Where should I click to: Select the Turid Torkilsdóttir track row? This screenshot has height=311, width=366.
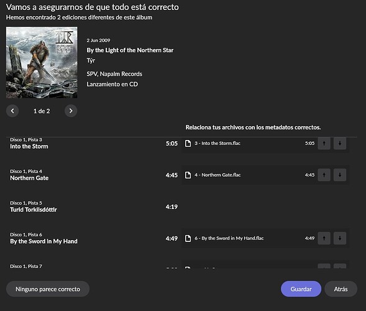(94, 207)
